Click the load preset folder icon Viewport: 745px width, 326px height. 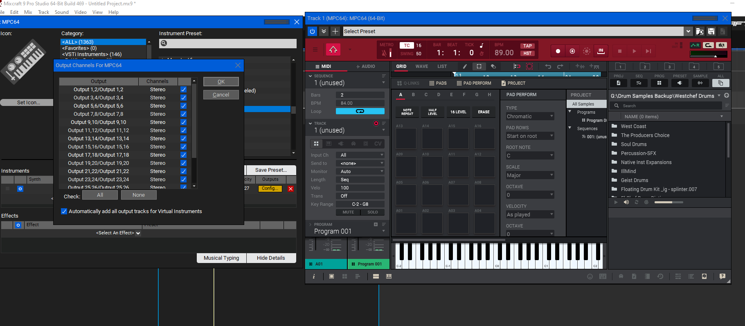click(x=700, y=31)
